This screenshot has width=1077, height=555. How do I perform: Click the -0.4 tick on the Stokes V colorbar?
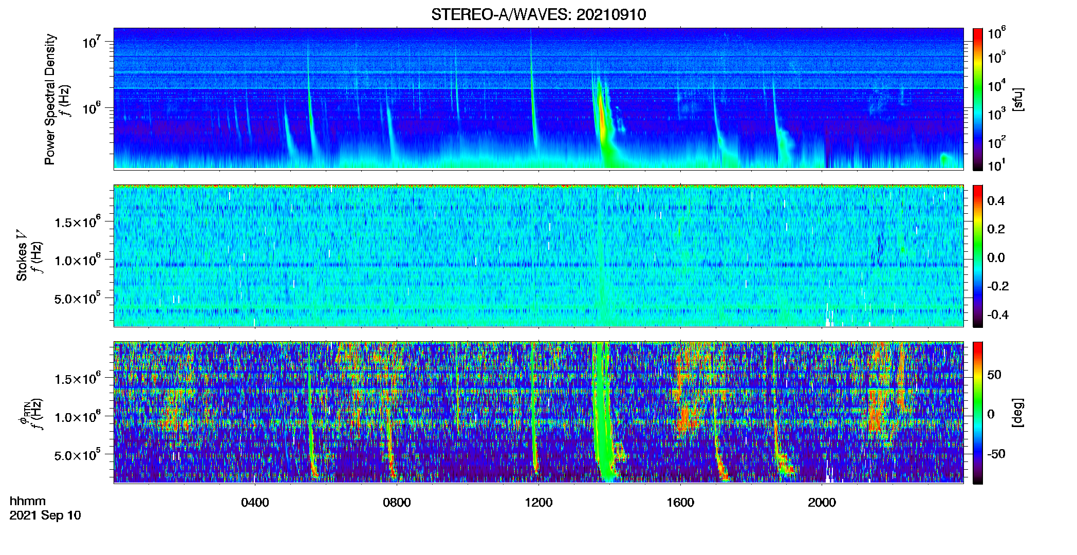click(998, 314)
